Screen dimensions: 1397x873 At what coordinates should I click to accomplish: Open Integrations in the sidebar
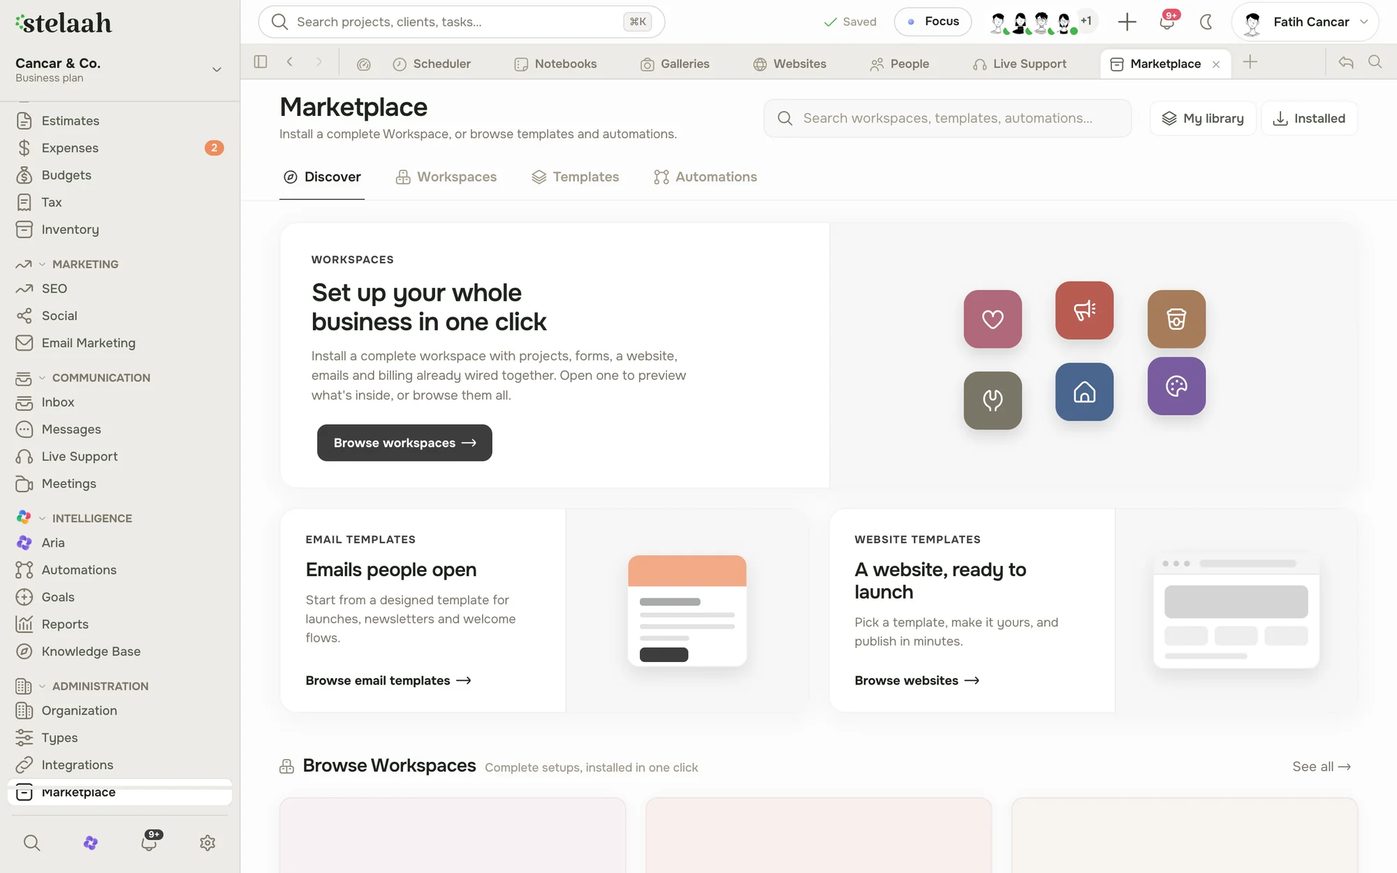pos(119,765)
